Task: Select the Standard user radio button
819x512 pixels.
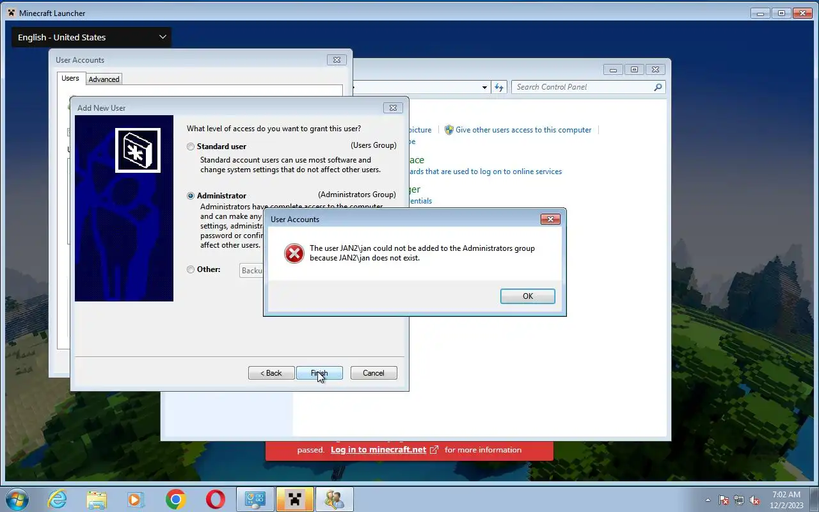Action: [191, 147]
